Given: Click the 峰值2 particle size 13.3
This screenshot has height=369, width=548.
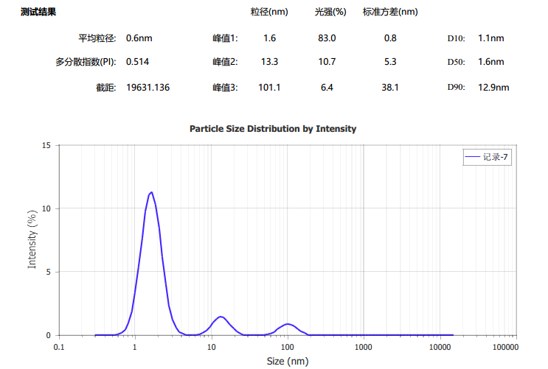Looking at the screenshot, I should pos(269,62).
